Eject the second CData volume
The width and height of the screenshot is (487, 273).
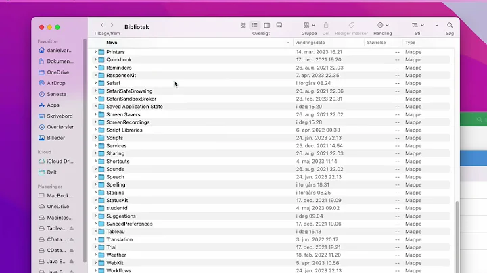coord(72,250)
